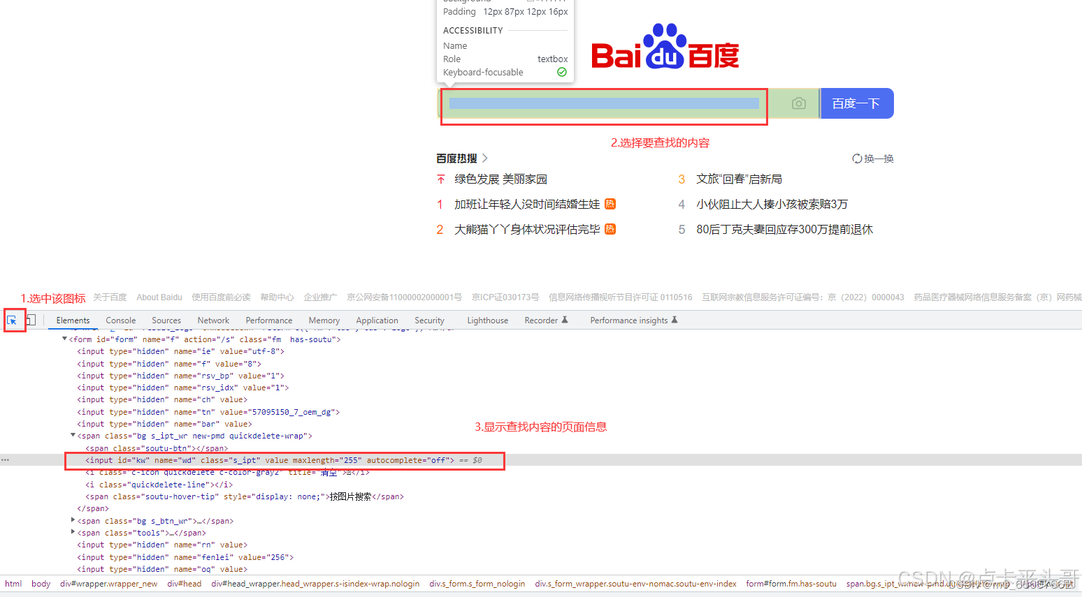Click the 京ICP证030173号 footer link
Image resolution: width=1082 pixels, height=597 pixels.
point(505,297)
